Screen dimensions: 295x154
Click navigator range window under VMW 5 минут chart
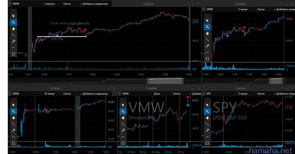tap(276, 81)
